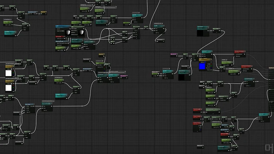The image size is (274, 154).
Task: Select the purple node in the graph center
Action: click(124, 75)
